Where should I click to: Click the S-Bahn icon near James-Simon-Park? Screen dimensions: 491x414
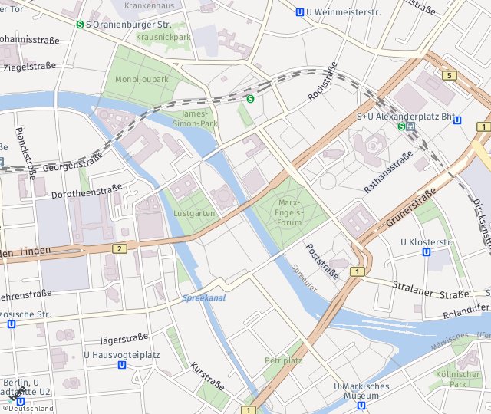point(250,99)
